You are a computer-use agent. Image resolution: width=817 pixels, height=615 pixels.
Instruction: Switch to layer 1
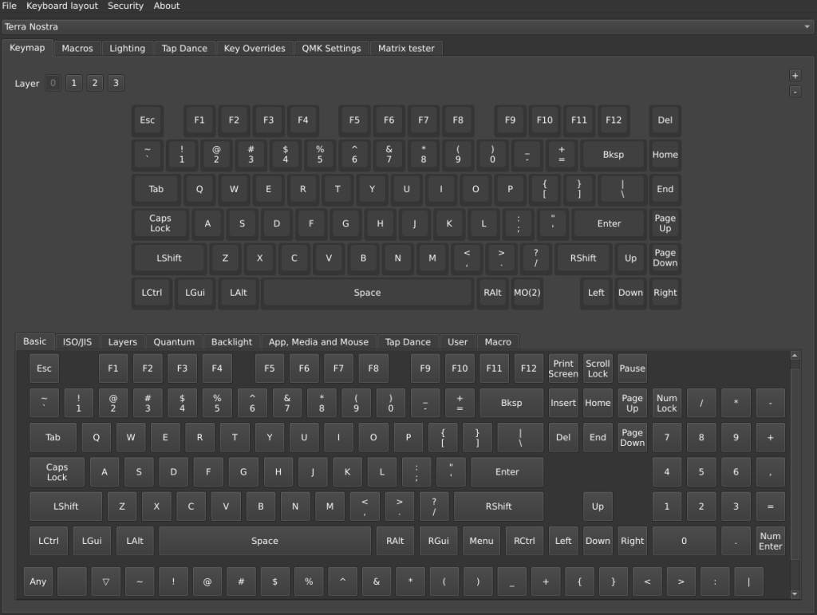(74, 83)
